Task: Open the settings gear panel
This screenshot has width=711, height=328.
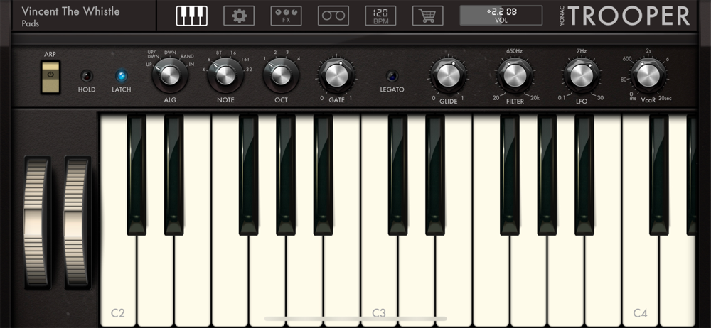Action: tap(239, 16)
